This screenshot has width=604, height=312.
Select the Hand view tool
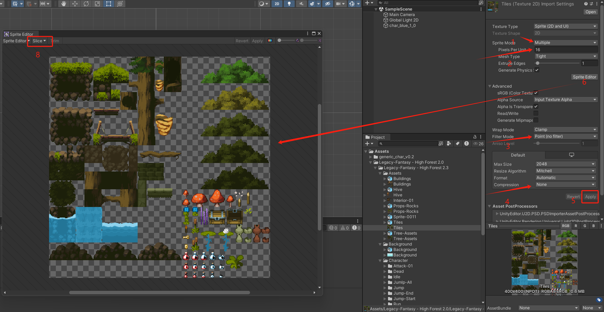(64, 4)
